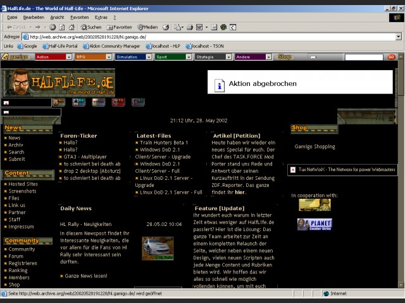Viewport: 405px width, 303px height.
Task: Open the Back button history dropdown arrow
Action: tap(31, 27)
